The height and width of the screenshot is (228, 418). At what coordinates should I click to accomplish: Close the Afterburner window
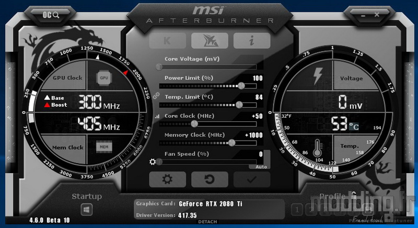click(377, 15)
